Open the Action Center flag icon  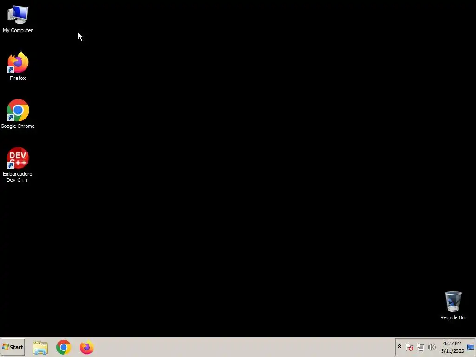pos(409,347)
